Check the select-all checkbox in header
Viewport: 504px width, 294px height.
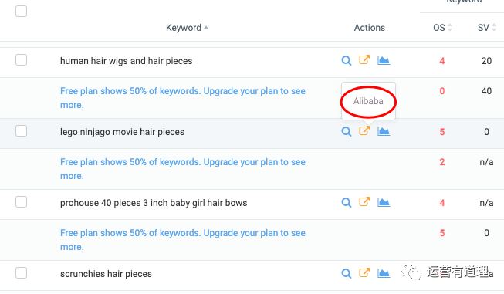[x=21, y=12]
